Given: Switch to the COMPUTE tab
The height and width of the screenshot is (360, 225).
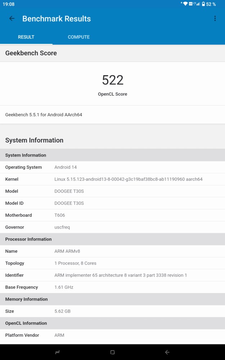Looking at the screenshot, I should pyautogui.click(x=78, y=37).
